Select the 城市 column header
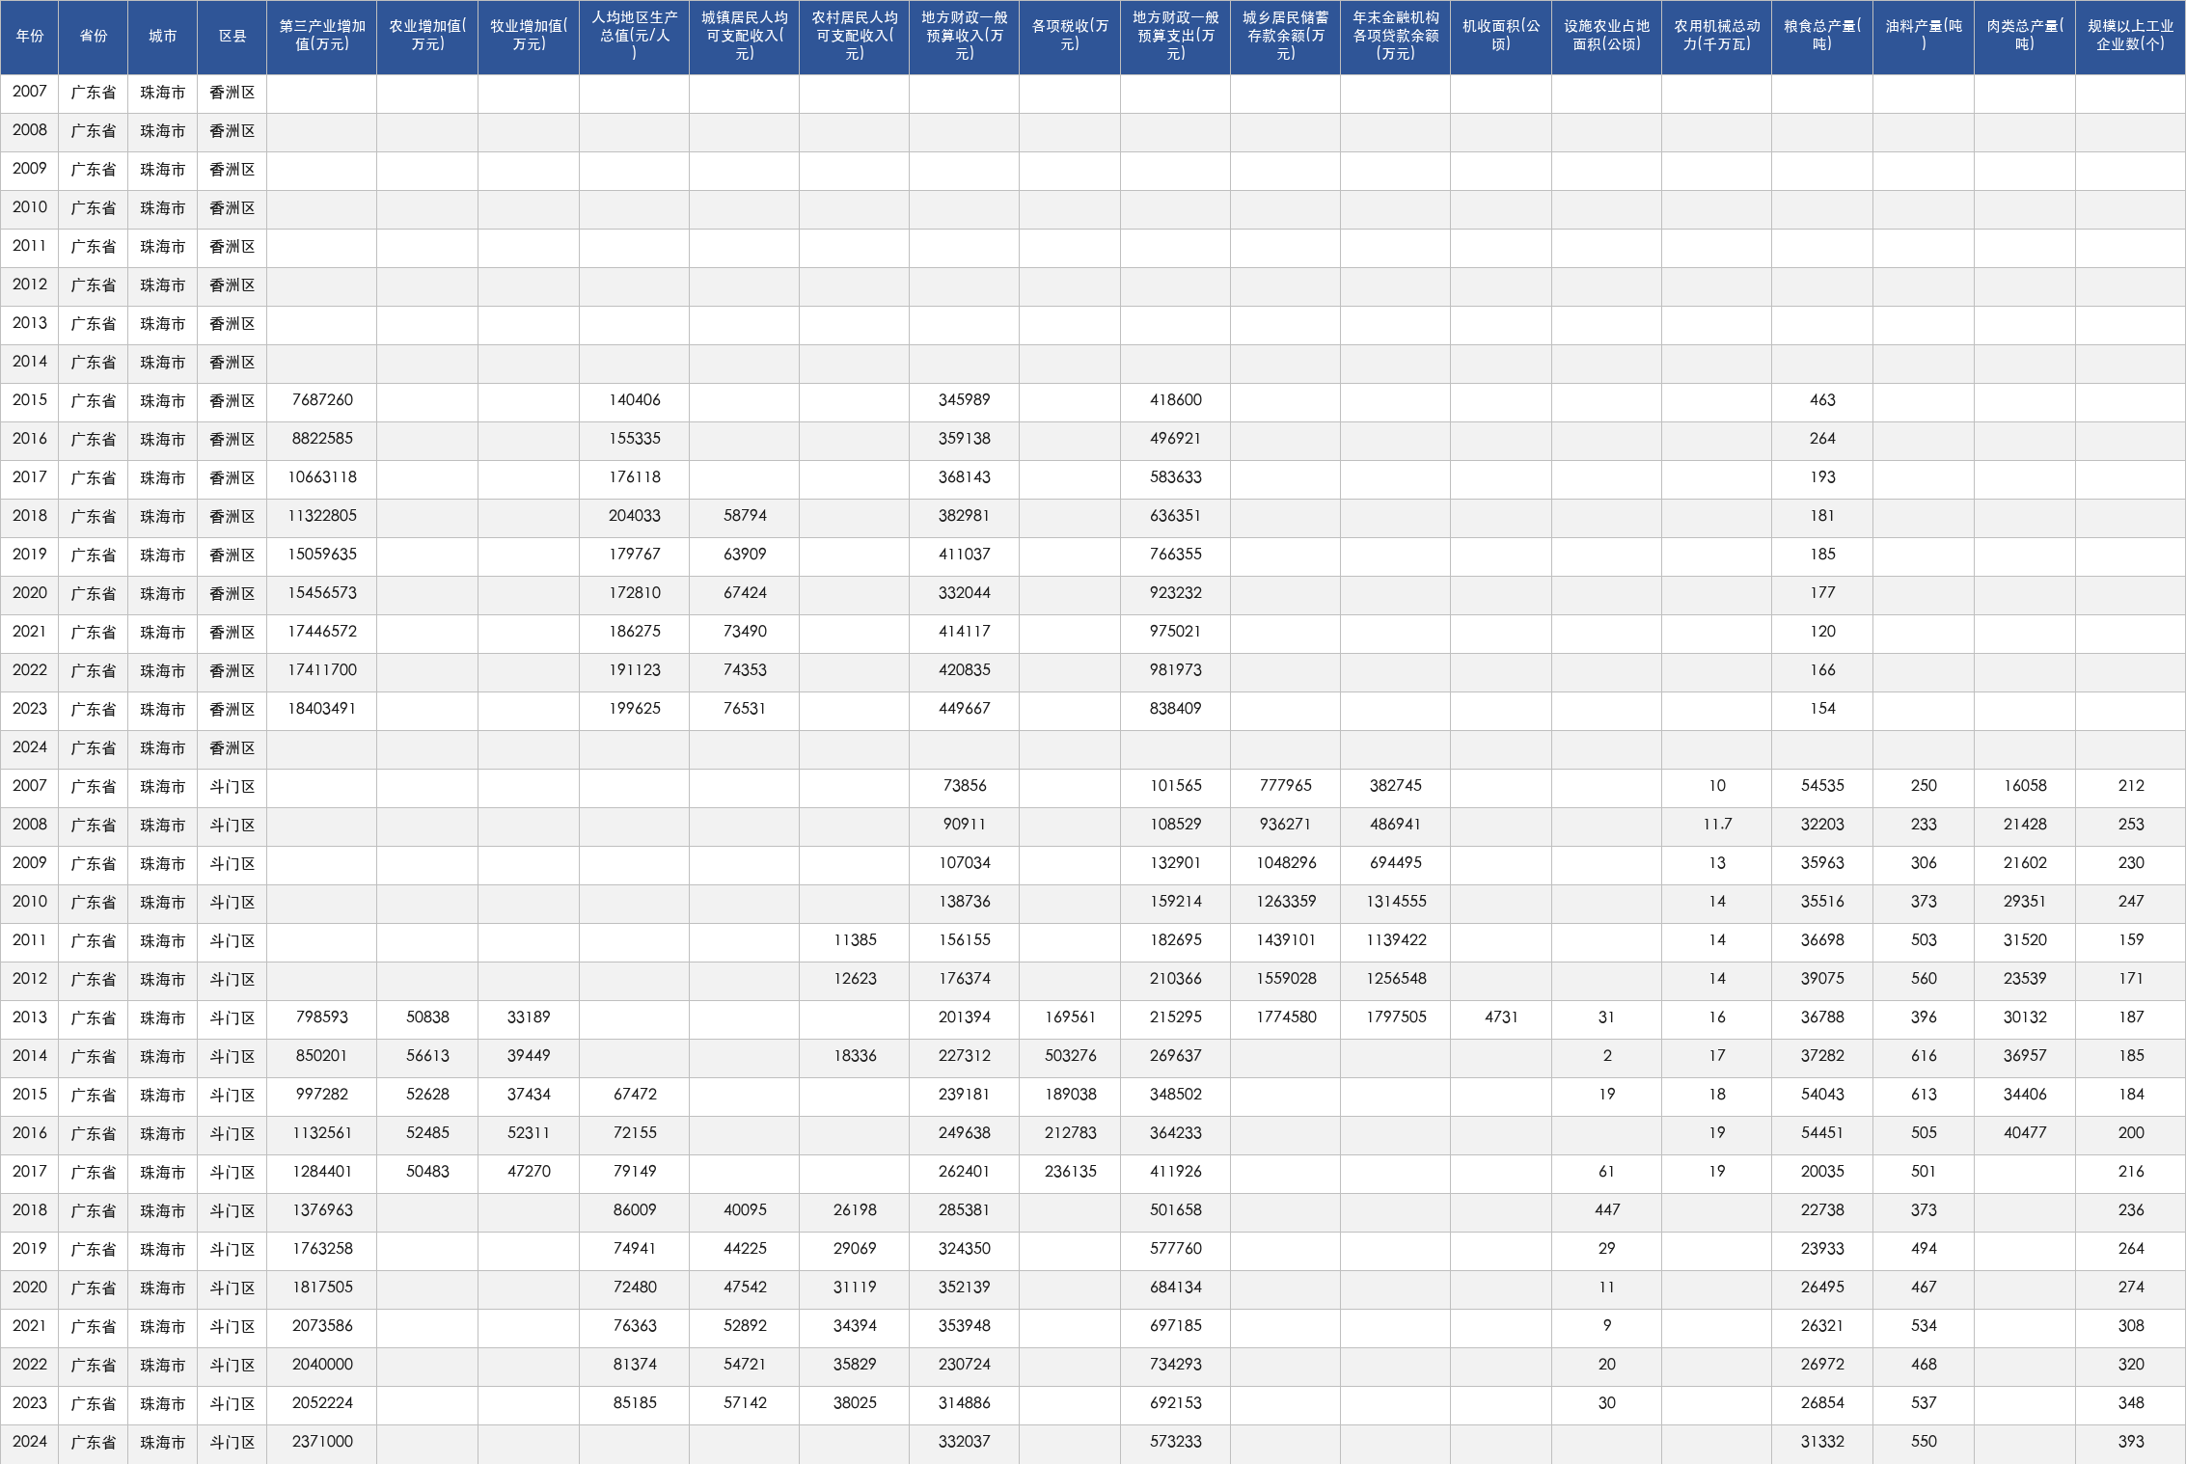 click(x=162, y=37)
